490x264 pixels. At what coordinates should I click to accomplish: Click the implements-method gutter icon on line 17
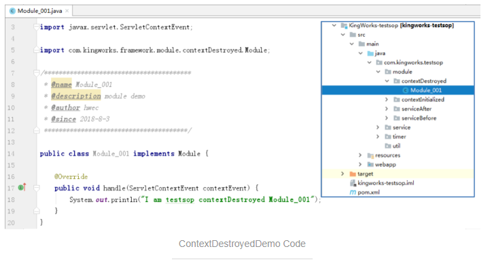click(x=22, y=187)
